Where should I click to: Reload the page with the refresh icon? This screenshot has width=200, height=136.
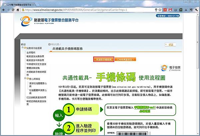[13, 10]
